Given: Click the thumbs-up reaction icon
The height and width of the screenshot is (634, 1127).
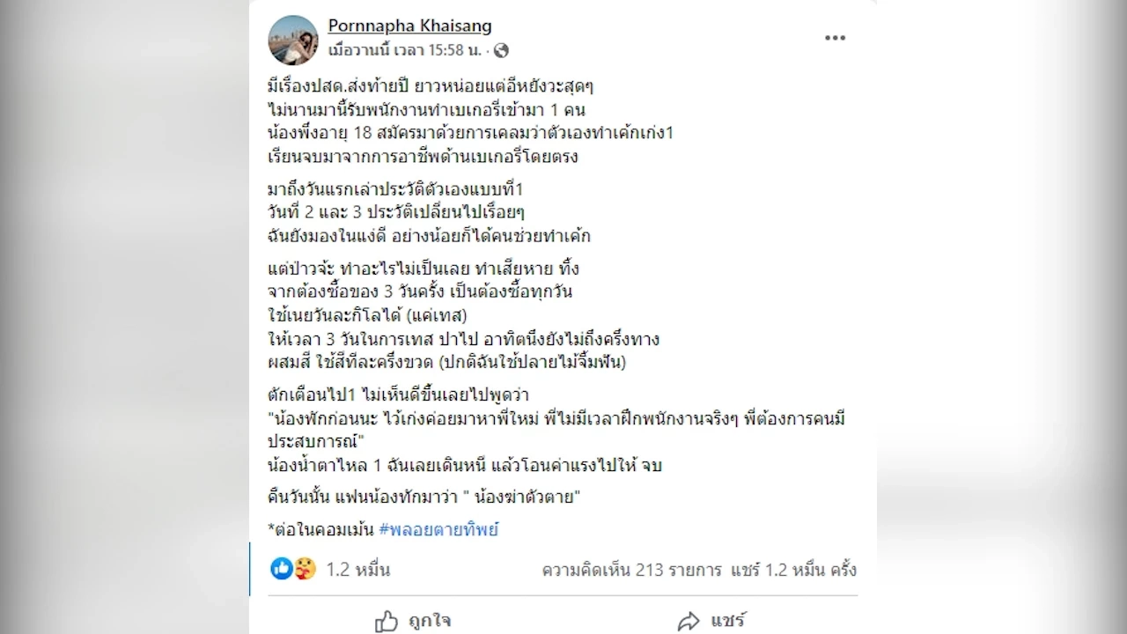Looking at the screenshot, I should click(x=281, y=569).
